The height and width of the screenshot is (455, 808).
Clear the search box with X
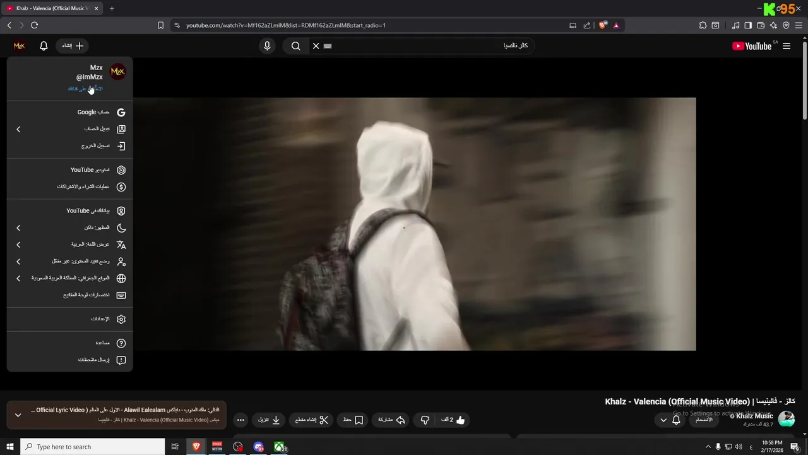[316, 45]
